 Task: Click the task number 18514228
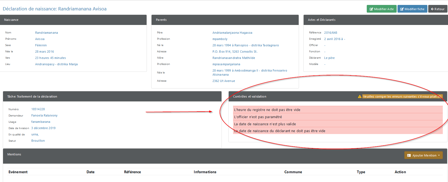[38, 109]
